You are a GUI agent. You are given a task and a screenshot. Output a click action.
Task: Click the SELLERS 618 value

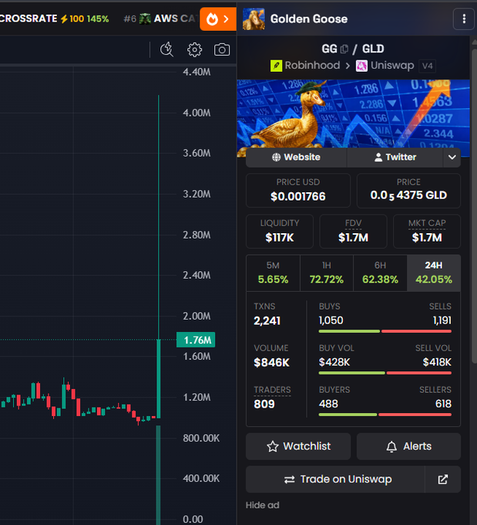click(x=443, y=404)
